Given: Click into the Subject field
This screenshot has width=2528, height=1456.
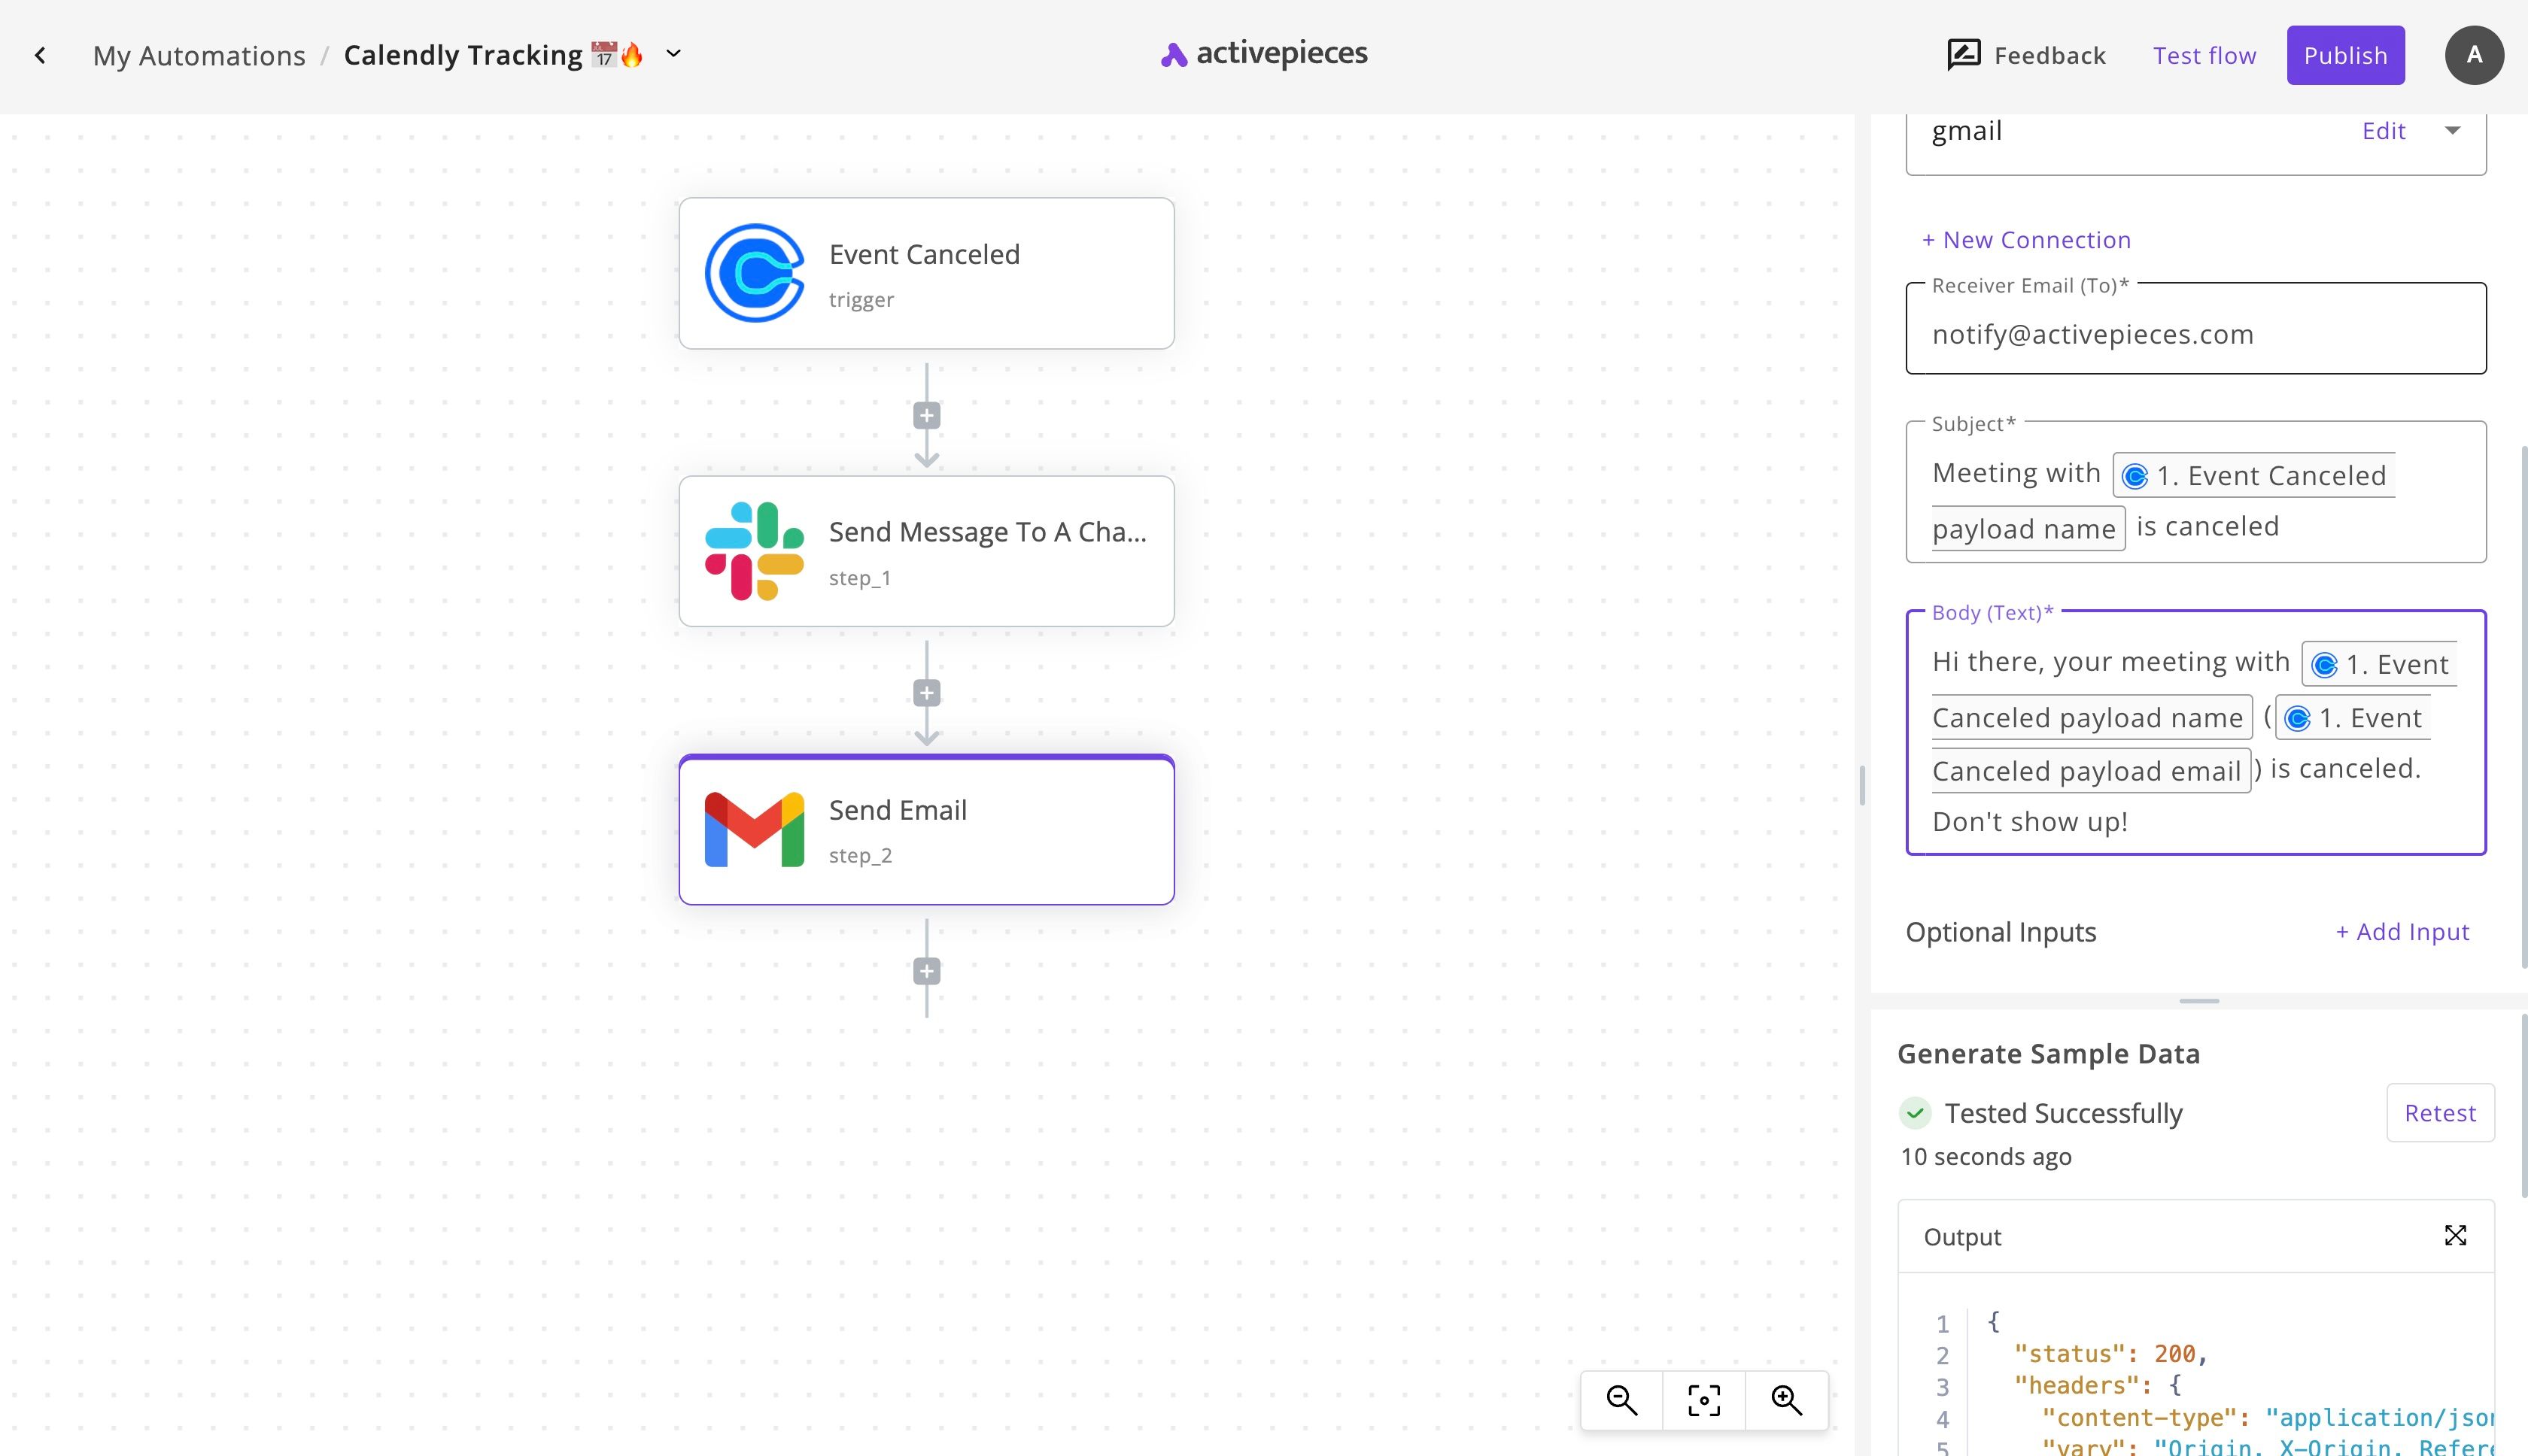Looking at the screenshot, I should tap(2195, 492).
